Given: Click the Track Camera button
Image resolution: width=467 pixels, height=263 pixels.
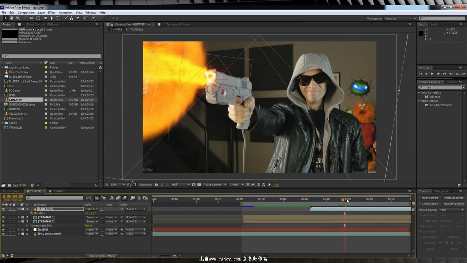Looking at the screenshot, I should [x=430, y=198].
